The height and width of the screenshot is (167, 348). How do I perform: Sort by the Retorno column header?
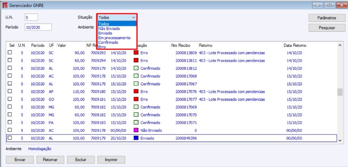coord(240,46)
